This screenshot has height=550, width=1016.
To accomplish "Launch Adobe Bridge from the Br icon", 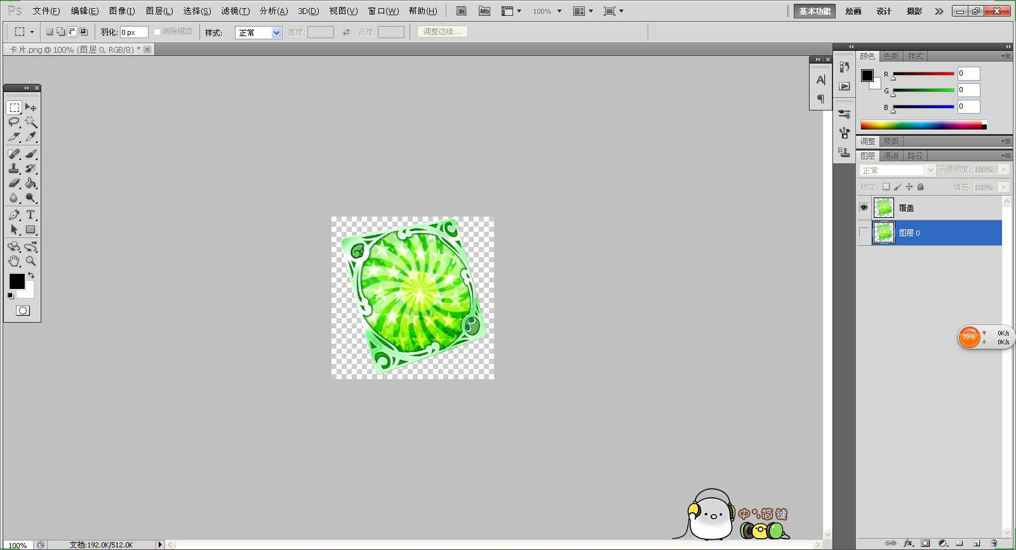I will tap(462, 11).
